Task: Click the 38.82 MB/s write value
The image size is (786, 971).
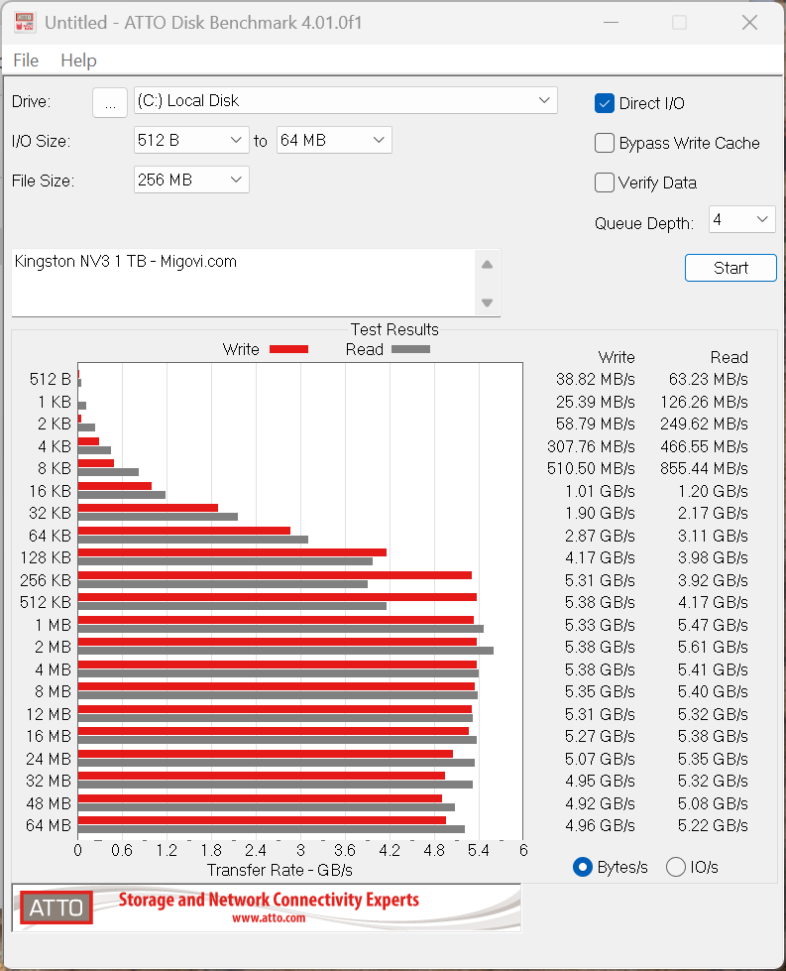Action: tap(596, 379)
